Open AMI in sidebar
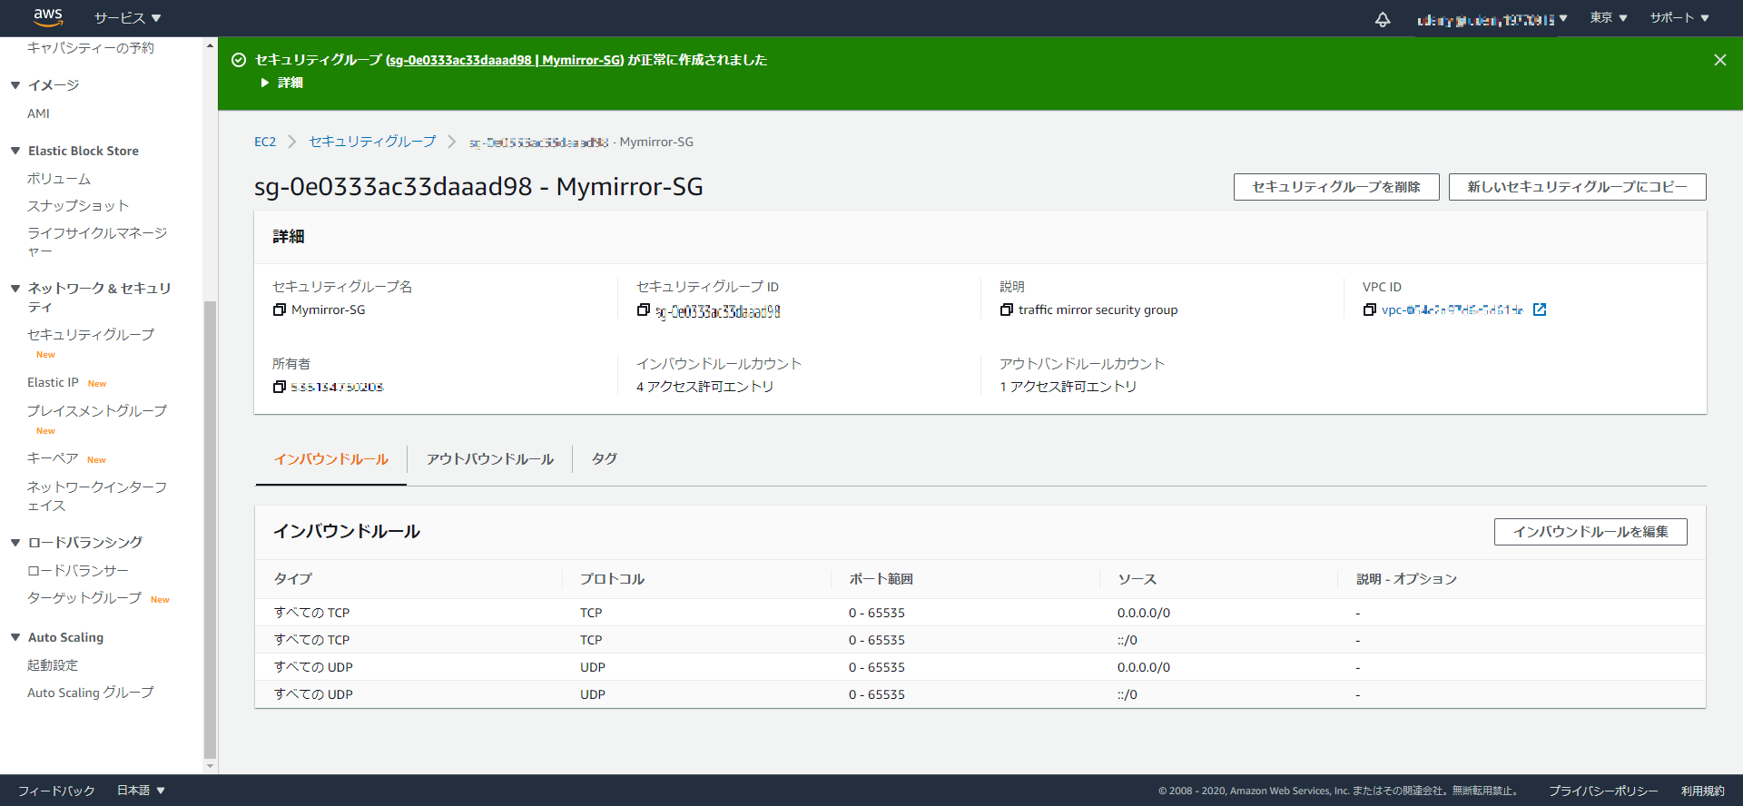Image resolution: width=1743 pixels, height=806 pixels. [x=38, y=113]
